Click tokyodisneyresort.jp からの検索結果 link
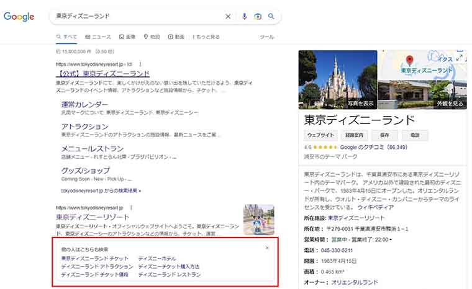Viewport: 472px width, 289px height. coord(101,190)
